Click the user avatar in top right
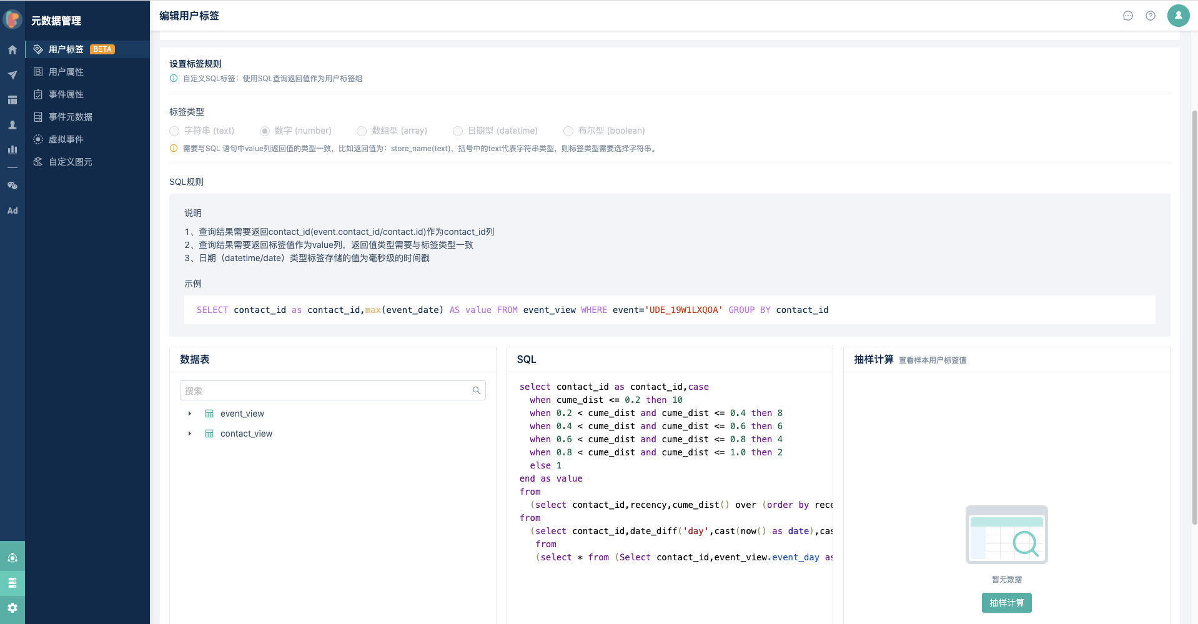Screen dimensions: 1198x624 click(x=1178, y=16)
